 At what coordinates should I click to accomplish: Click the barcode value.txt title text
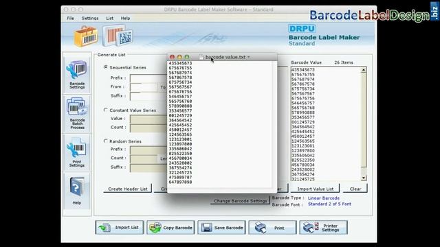225,57
